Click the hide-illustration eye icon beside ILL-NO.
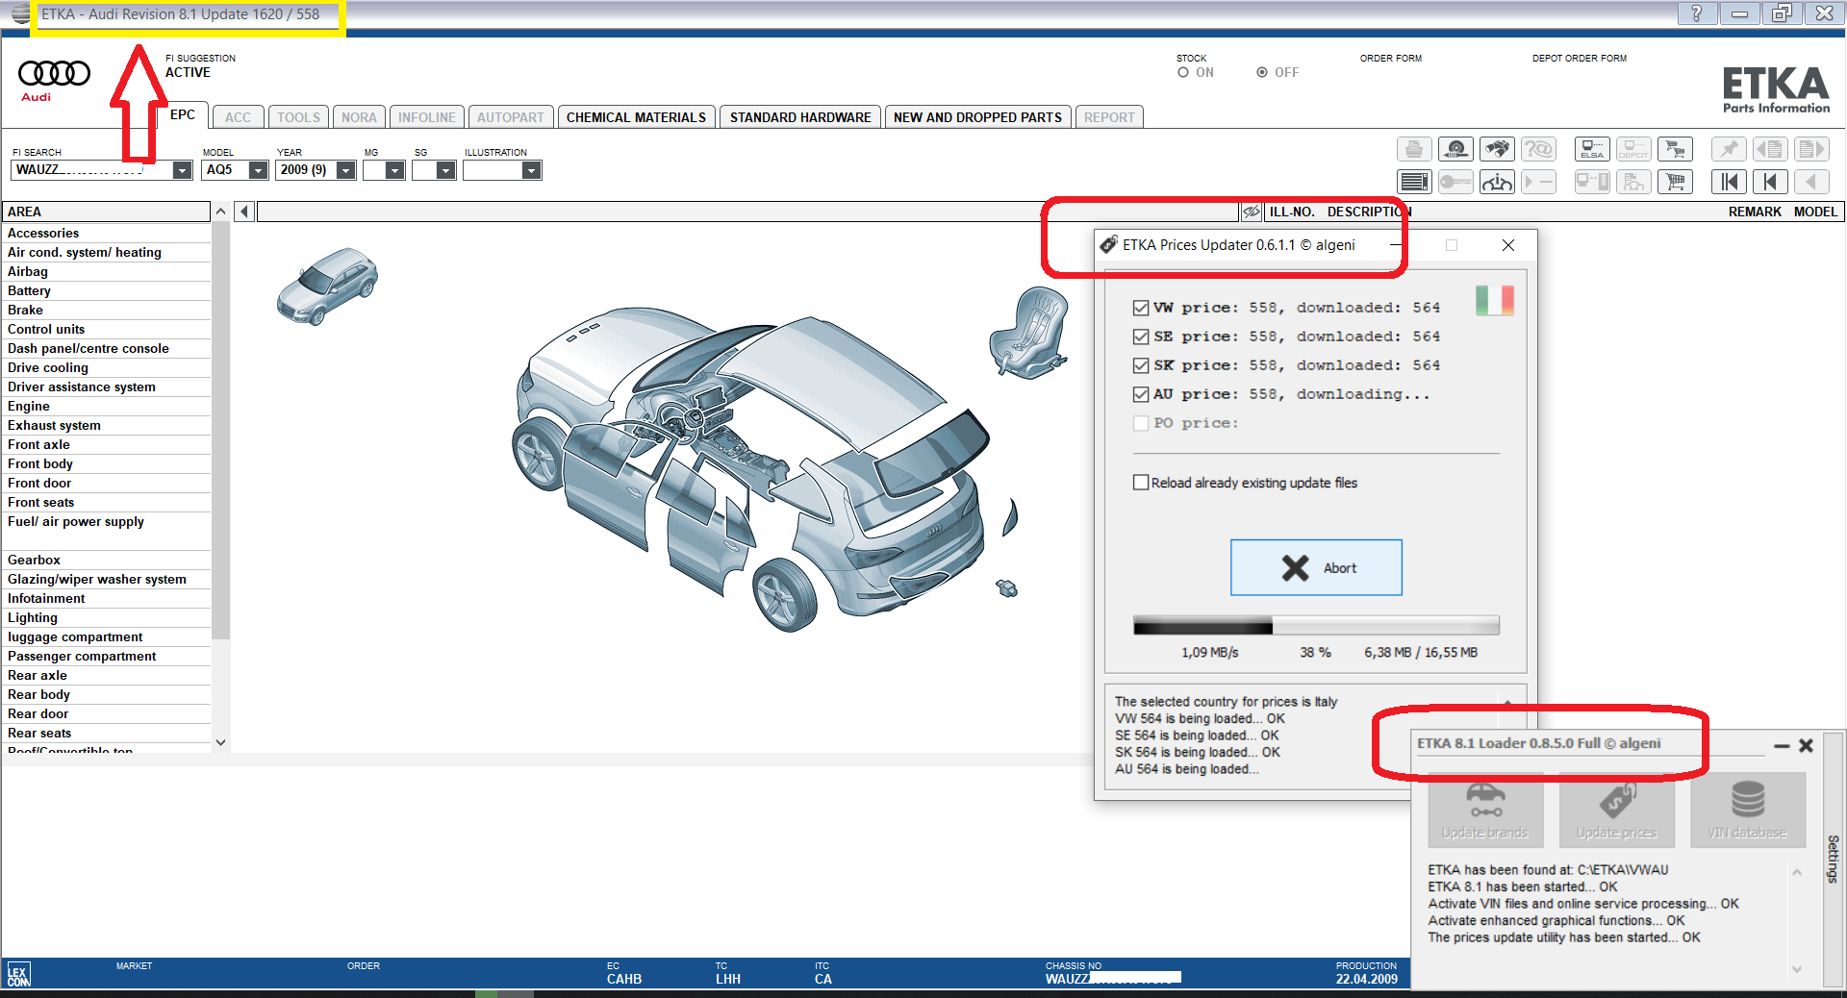This screenshot has width=1847, height=998. [1251, 212]
